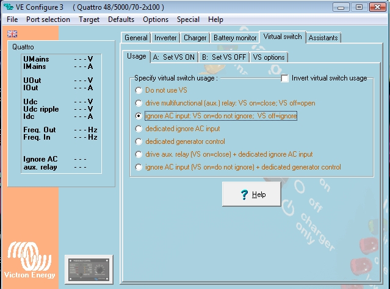The image size is (390, 289).
Task: Open the VS options sub-tab
Action: 269,57
